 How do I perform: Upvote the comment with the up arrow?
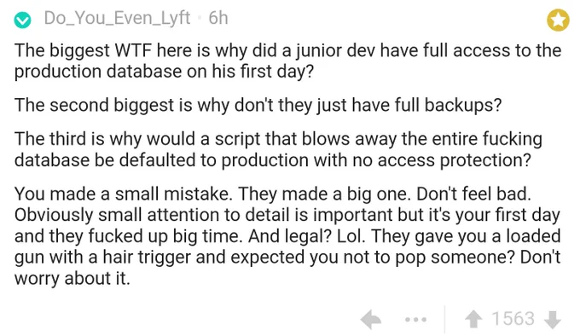coord(473,319)
